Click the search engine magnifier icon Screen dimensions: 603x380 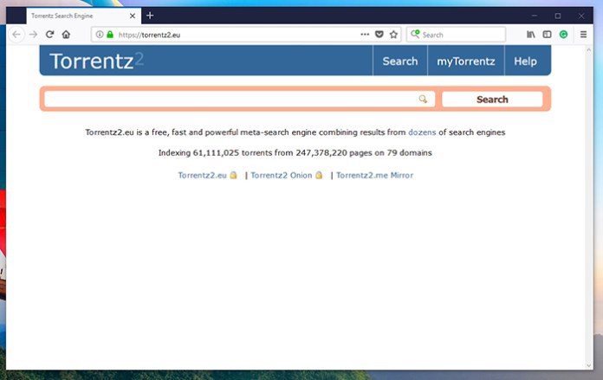click(x=415, y=35)
